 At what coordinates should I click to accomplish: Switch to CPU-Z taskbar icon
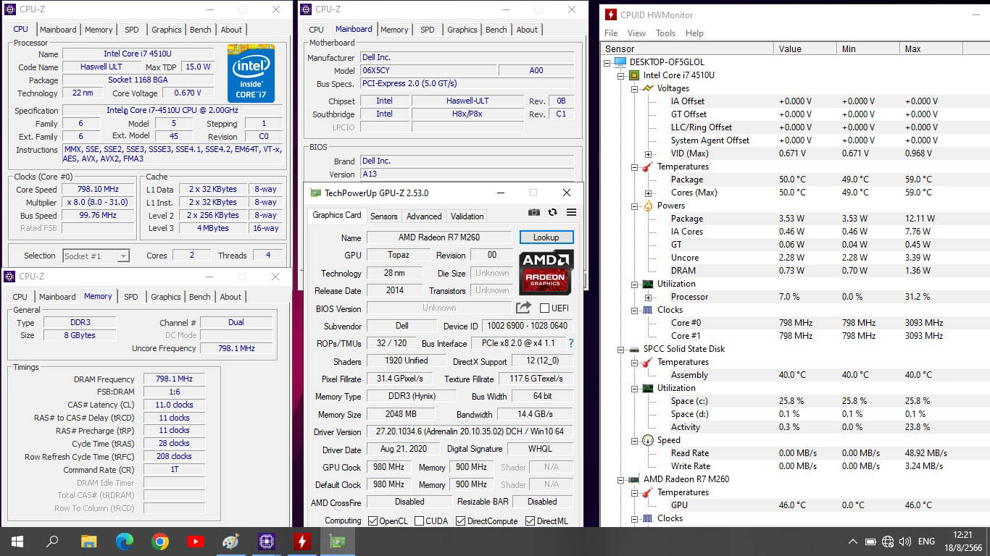266,542
